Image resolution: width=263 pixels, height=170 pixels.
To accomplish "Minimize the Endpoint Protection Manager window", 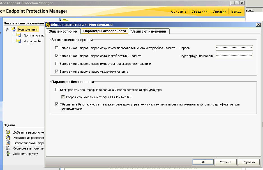I will click(232, 3).
